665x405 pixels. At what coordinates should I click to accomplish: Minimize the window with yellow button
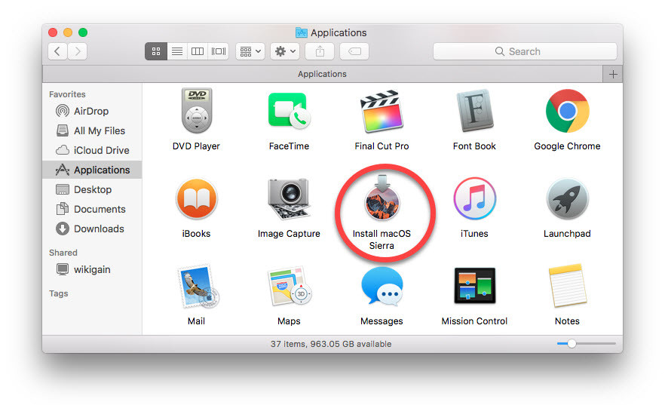coord(68,32)
